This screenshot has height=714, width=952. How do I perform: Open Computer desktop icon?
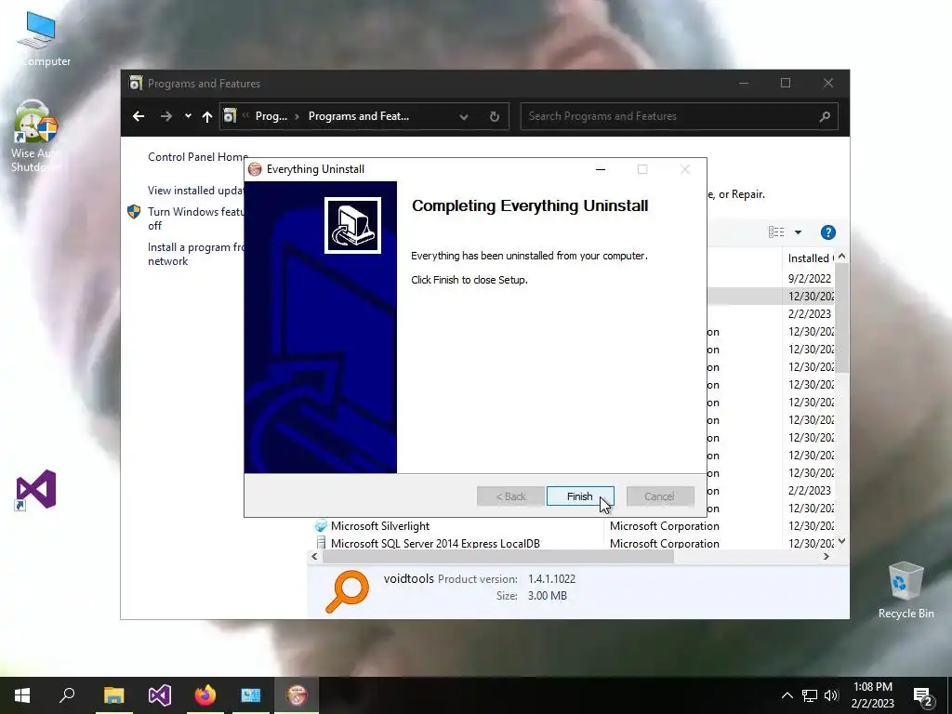click(36, 39)
